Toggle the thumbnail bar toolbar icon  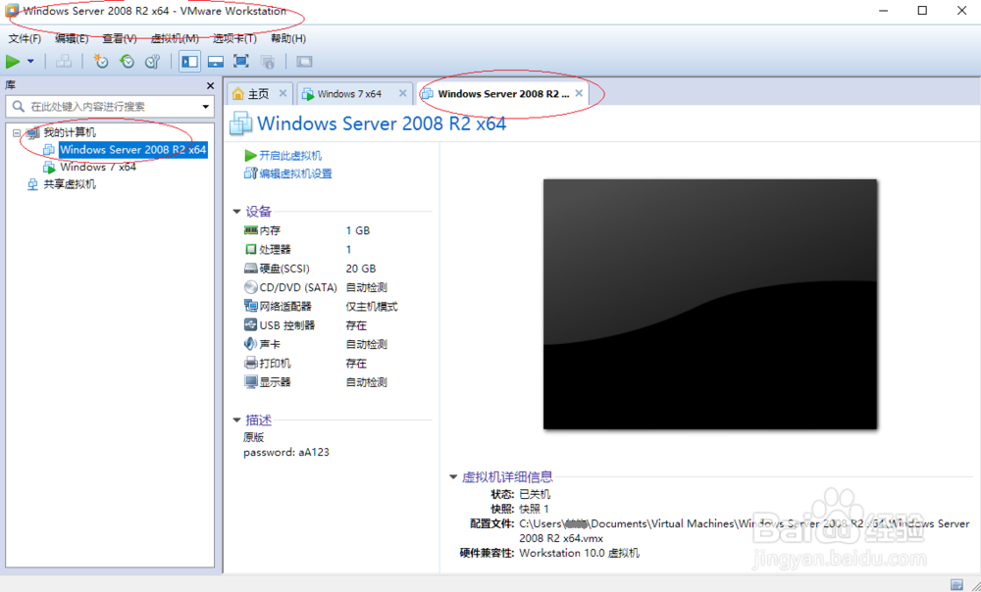pos(216,62)
